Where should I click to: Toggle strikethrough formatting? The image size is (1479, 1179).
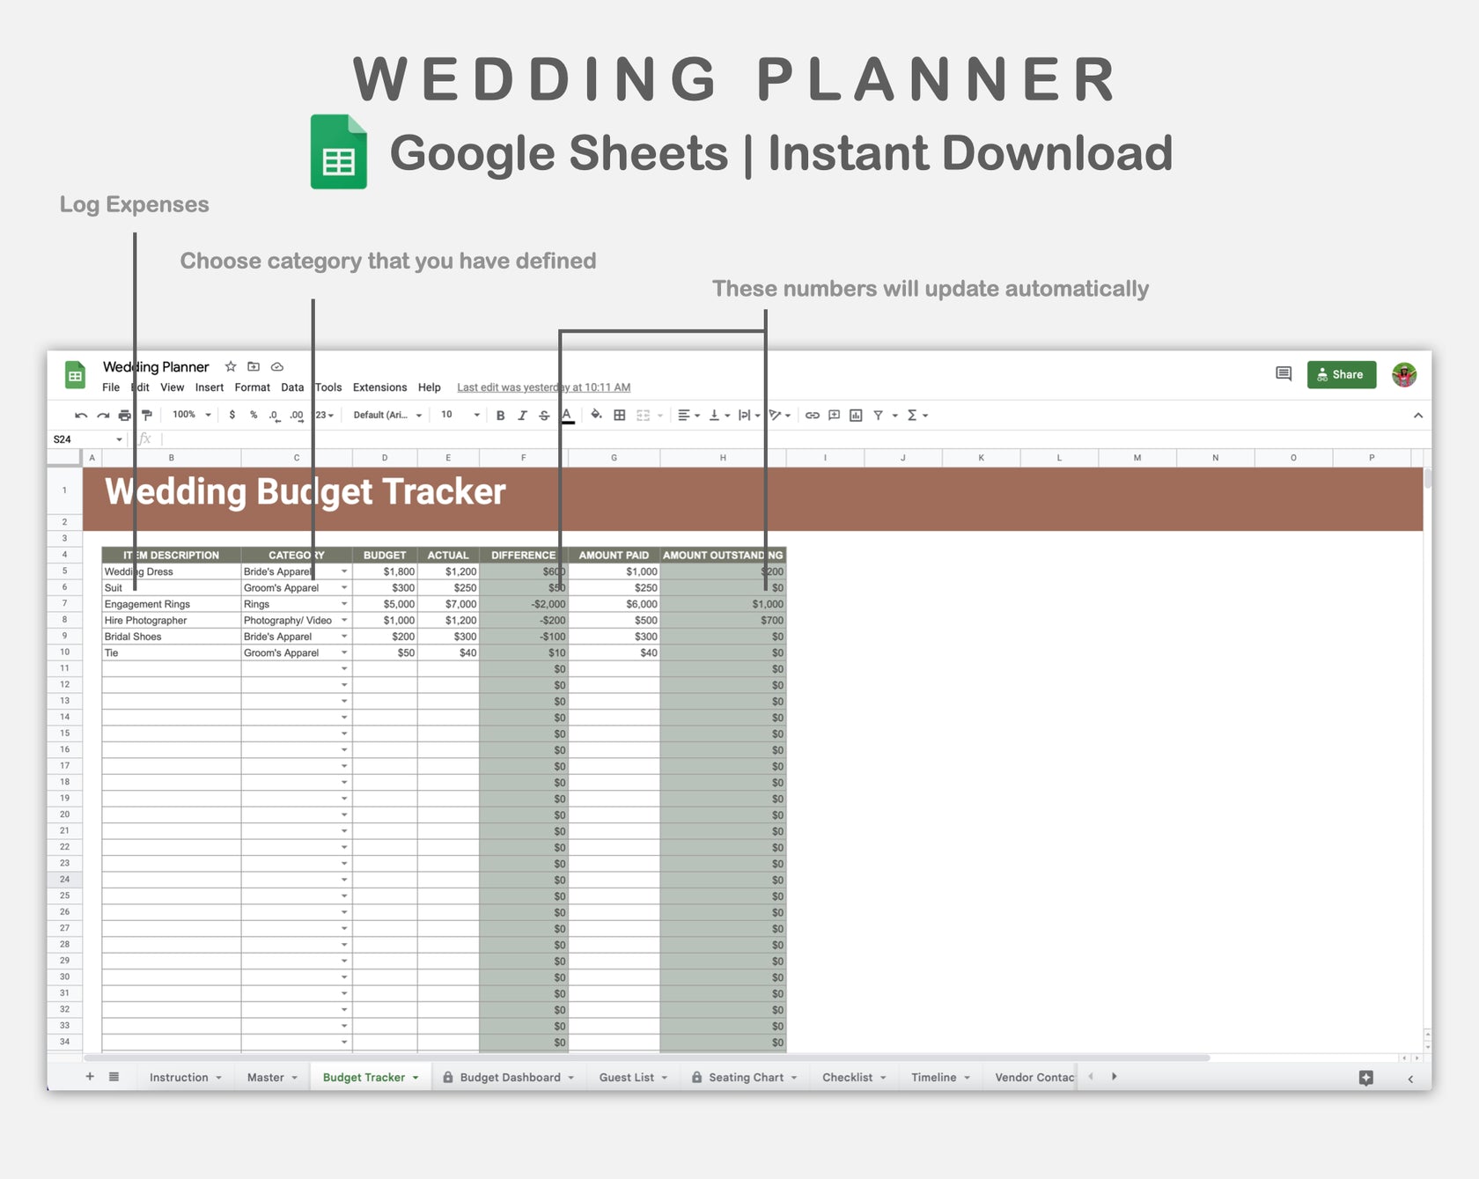click(x=544, y=415)
